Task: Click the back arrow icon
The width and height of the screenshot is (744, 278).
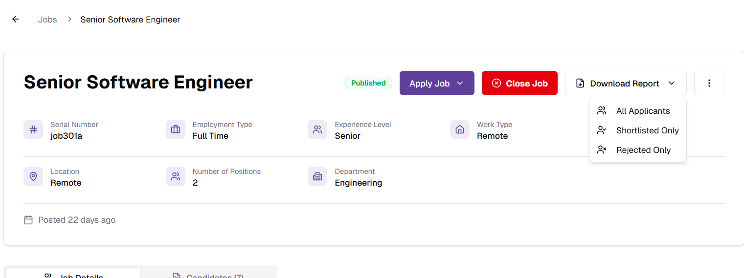Action: [x=16, y=20]
